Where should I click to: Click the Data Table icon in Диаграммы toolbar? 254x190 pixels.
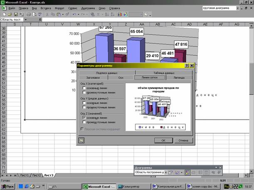(195, 172)
